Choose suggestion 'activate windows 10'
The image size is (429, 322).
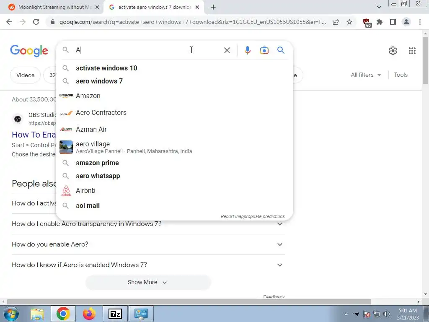click(x=174, y=68)
